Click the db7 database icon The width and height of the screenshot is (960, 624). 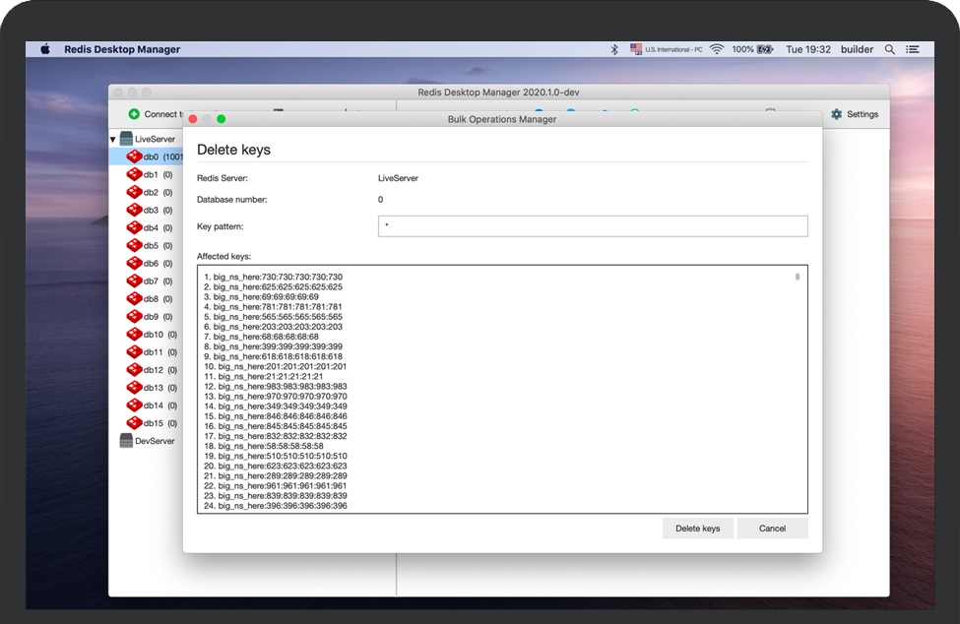coord(134,281)
